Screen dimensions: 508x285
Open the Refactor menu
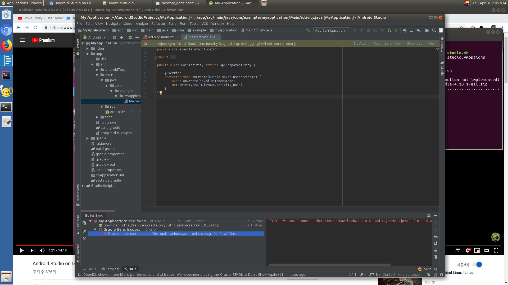pos(158,24)
